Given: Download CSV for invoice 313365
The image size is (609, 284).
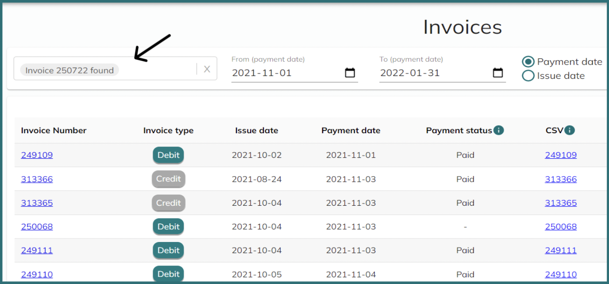Looking at the screenshot, I should tap(561, 203).
